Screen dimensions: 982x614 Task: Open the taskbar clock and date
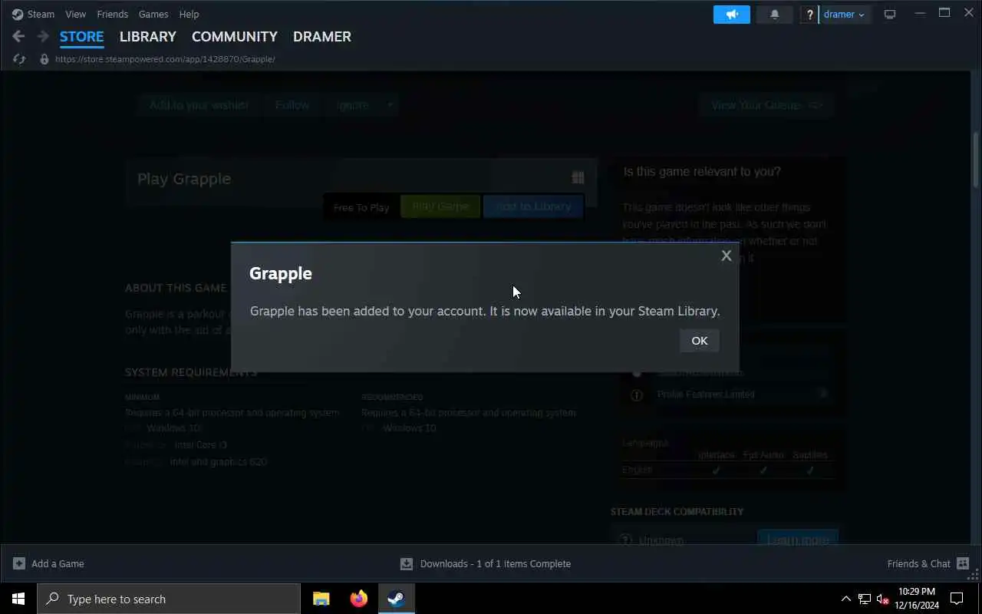(916, 599)
